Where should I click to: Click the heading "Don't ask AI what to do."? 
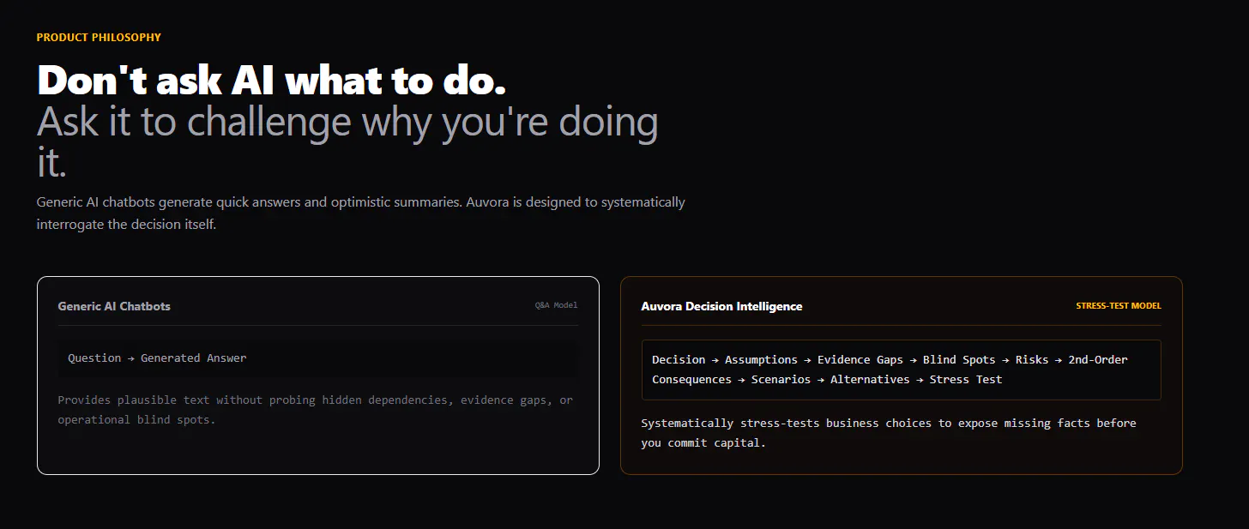tap(271, 81)
